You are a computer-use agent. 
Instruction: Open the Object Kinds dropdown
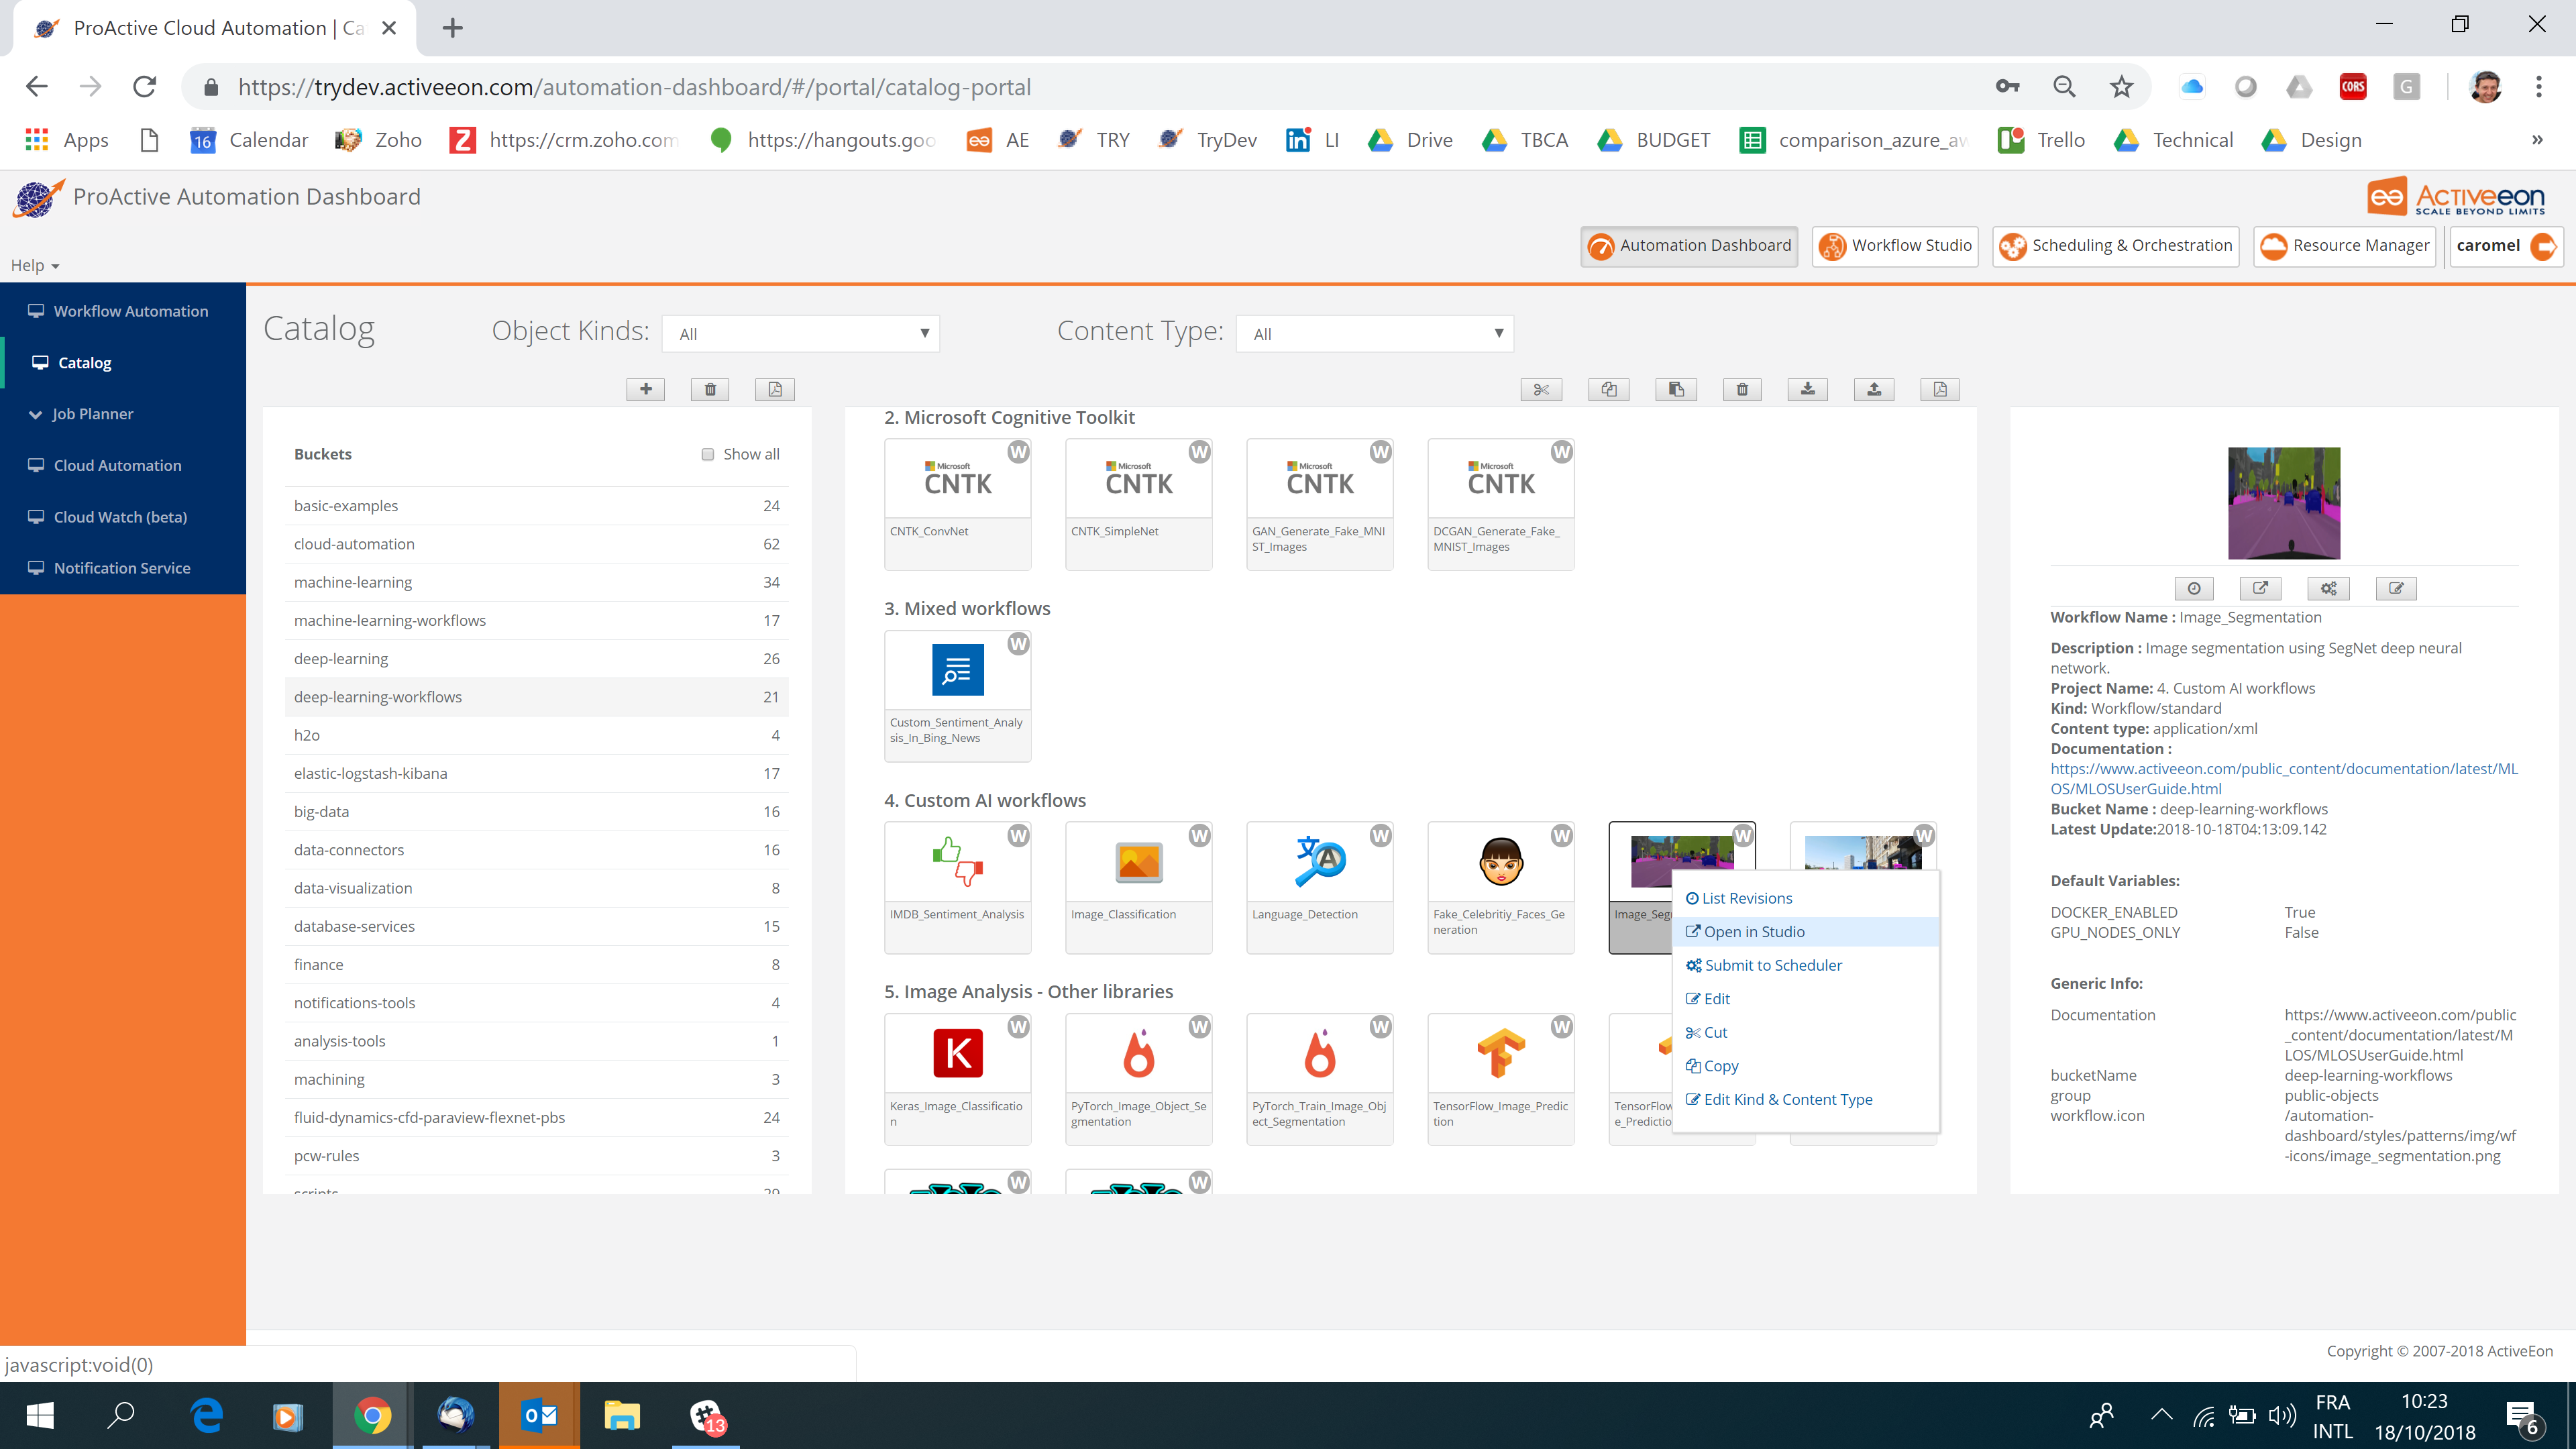click(x=801, y=334)
